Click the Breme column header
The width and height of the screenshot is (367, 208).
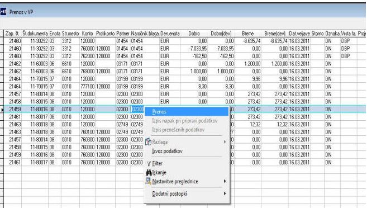(247, 34)
